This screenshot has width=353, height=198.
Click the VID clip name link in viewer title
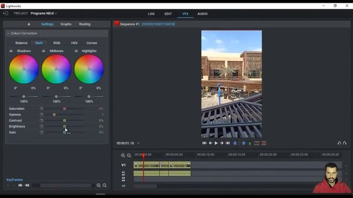coord(158,24)
